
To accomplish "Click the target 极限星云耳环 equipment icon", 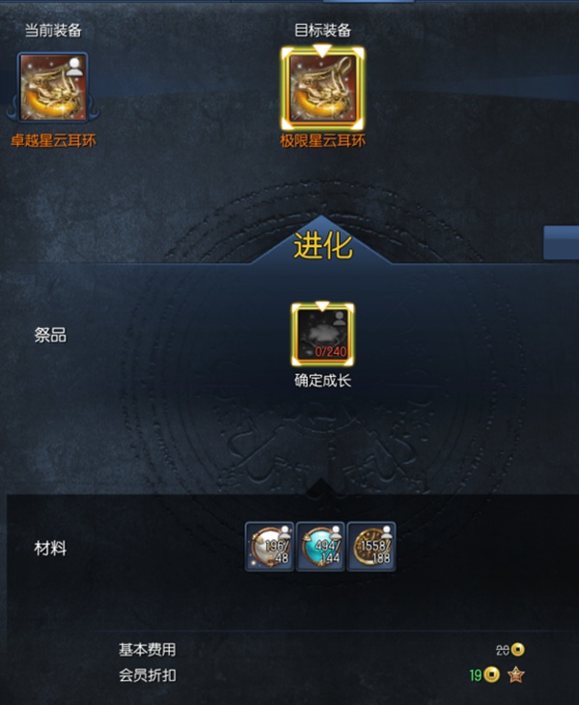I will [322, 88].
